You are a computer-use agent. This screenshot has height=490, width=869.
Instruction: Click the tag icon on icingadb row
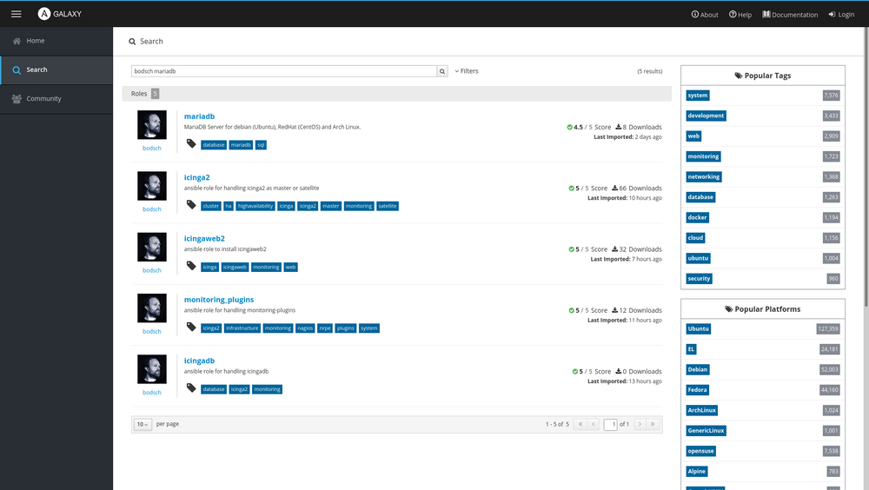(191, 387)
